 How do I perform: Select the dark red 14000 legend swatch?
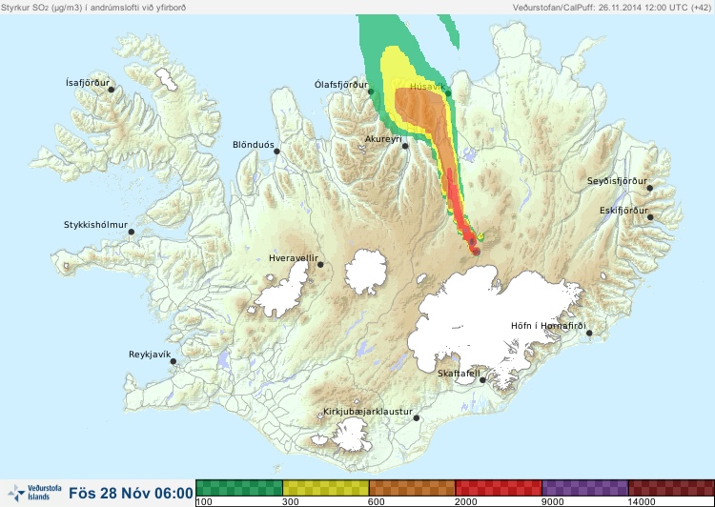(671, 488)
